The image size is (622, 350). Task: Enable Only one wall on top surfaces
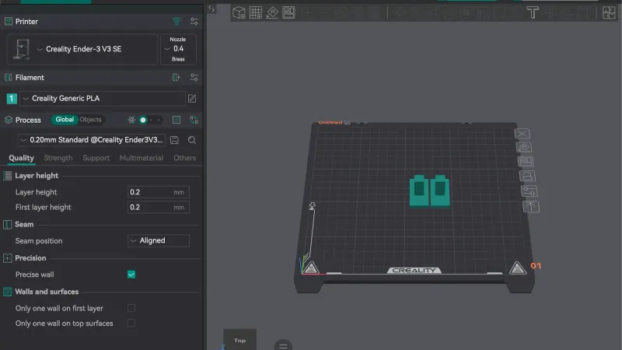point(131,324)
